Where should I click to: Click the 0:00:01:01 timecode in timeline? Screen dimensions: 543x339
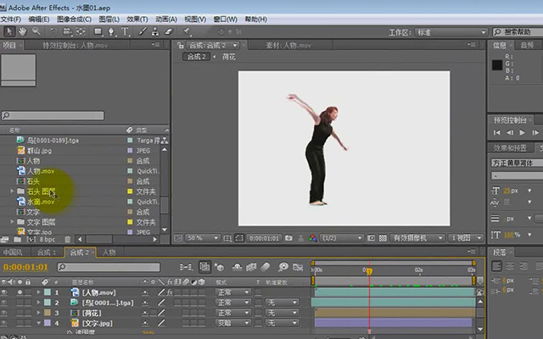pos(25,267)
